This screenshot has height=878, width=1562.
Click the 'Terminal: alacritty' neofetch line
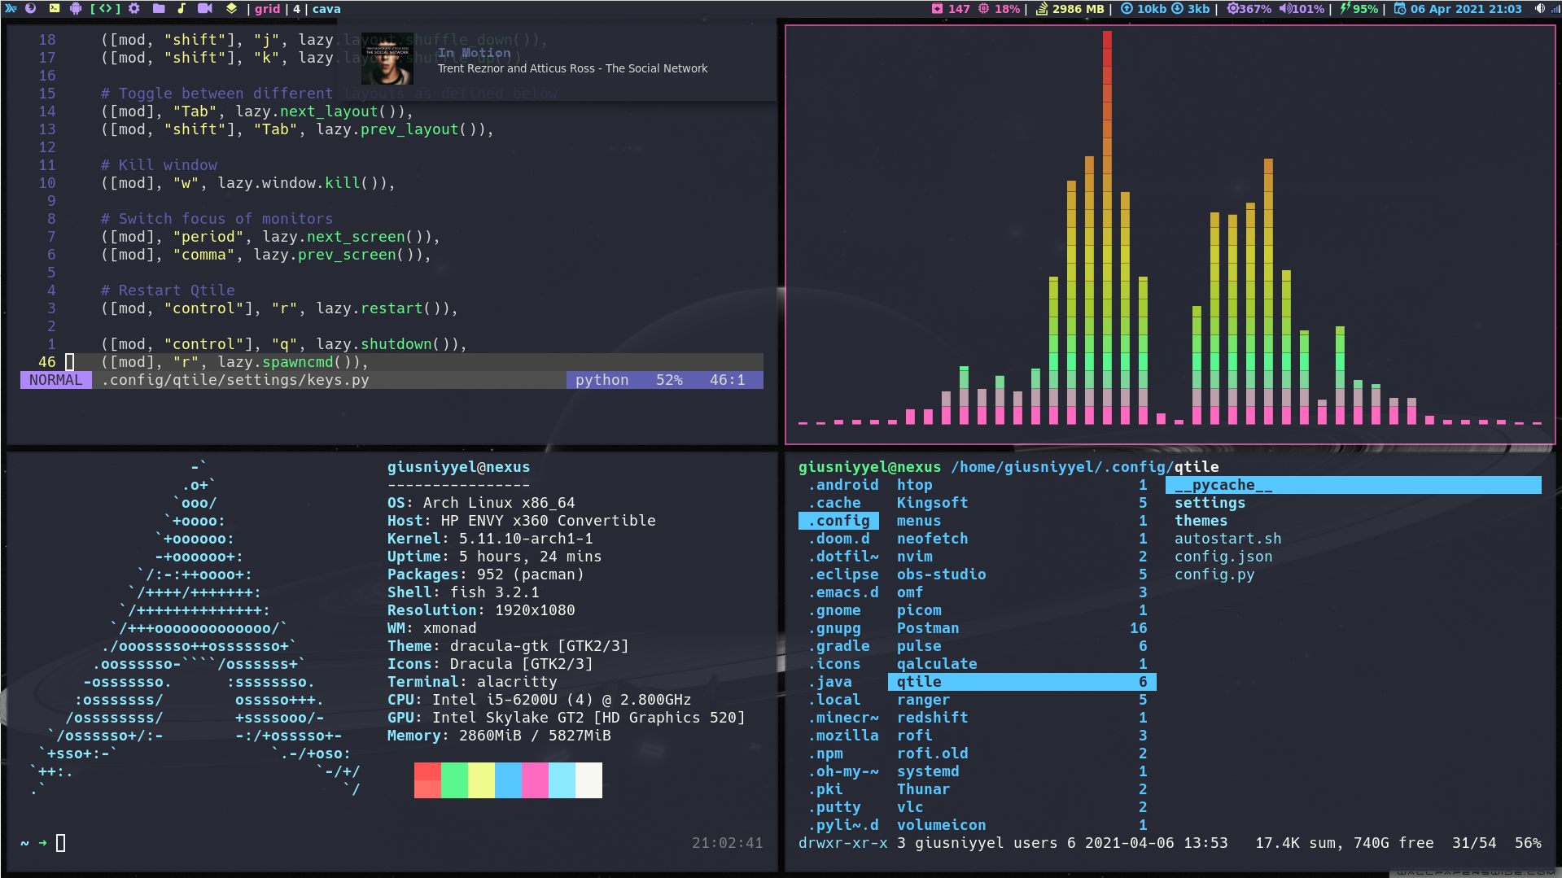click(472, 682)
